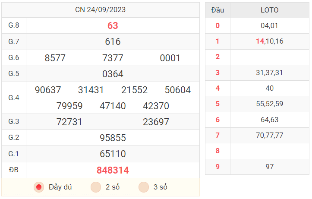Click the G.6 number 0001

[x=170, y=58]
